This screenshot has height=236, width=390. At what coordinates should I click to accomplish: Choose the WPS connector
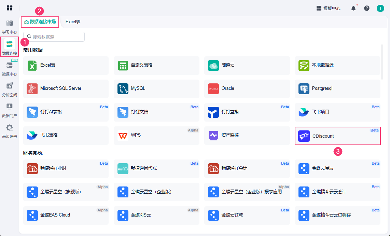[156, 136]
